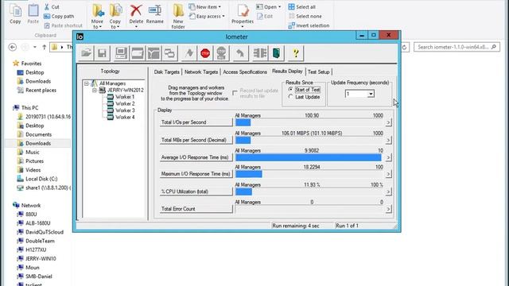The height and width of the screenshot is (286, 509).
Task: Add a new disk worker in Iometer
Action: point(138,53)
